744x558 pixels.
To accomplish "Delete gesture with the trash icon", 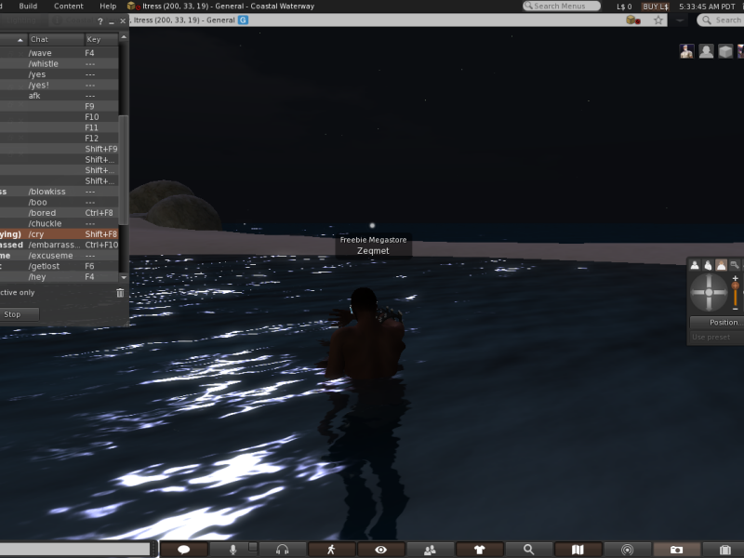I will (x=120, y=293).
